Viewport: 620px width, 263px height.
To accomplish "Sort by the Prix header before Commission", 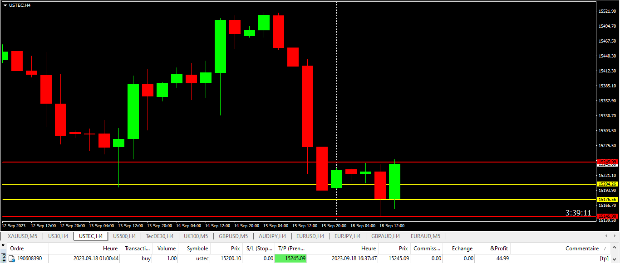I will coord(394,249).
